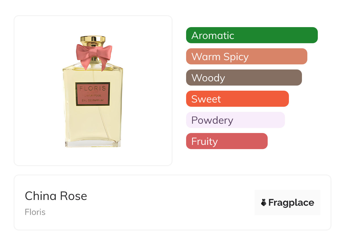Screen dimensions: 345x244
Task: Click the lavender Powdery accord bar
Action: [235, 120]
